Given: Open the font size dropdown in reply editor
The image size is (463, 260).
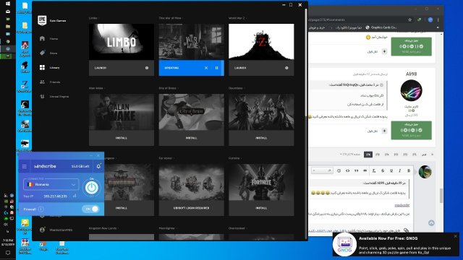Looking at the screenshot, I should point(322,170).
